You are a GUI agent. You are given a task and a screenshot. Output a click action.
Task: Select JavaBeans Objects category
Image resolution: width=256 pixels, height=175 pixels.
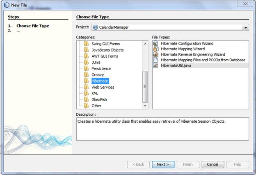107,50
